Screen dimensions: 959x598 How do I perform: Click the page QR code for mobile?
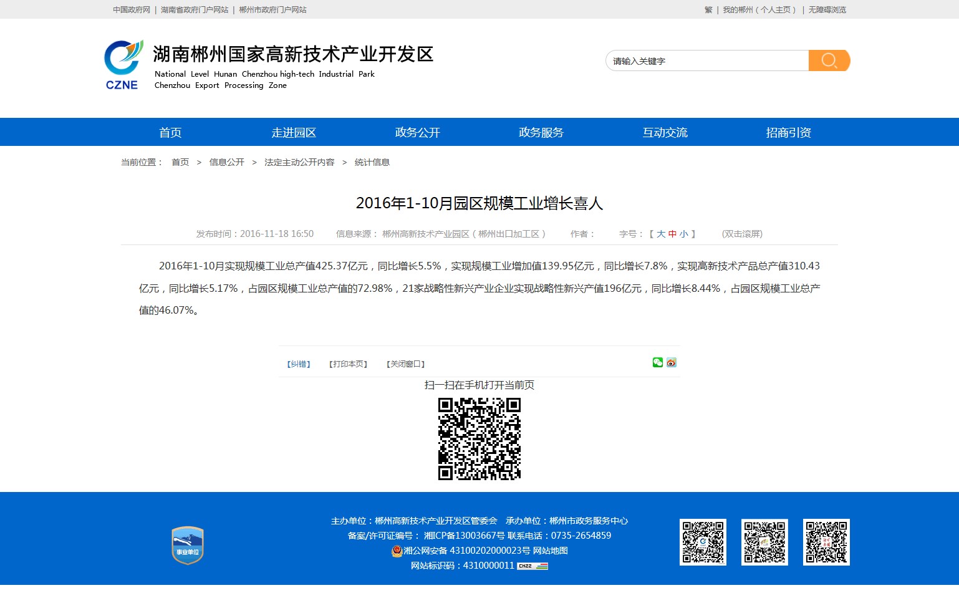pos(479,439)
